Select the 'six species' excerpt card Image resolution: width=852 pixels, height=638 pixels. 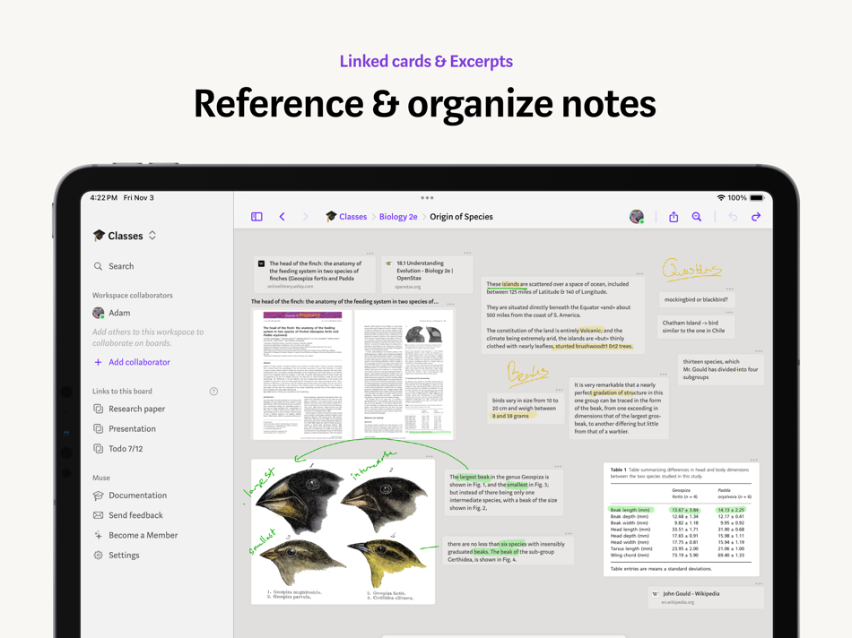[508, 551]
